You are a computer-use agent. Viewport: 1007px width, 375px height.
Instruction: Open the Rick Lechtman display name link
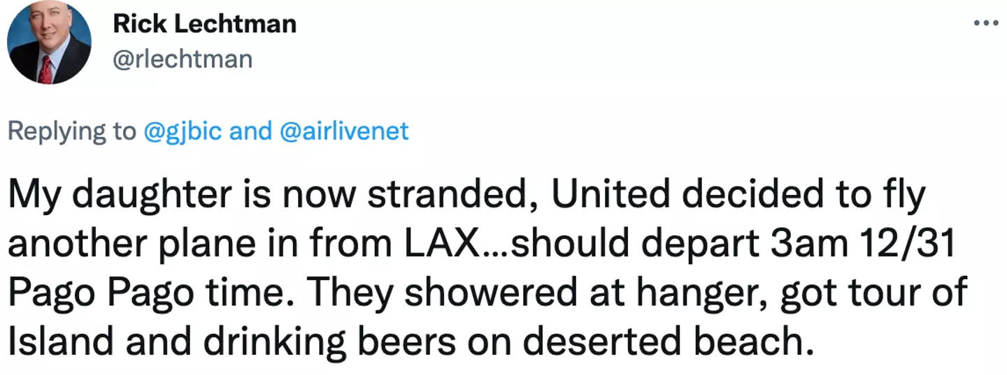pyautogui.click(x=204, y=24)
